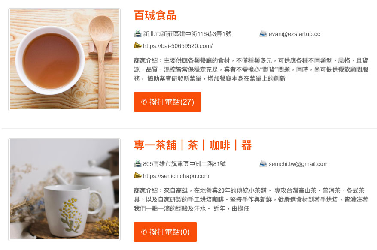
Task: Click the mail icon beside evan@ezstartup.cc
Action: click(x=263, y=33)
